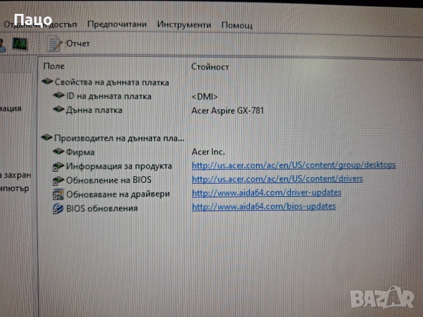Viewport: 423px width, 317px height.
Task: Open the acer.com group/desktops link
Action: pos(293,165)
